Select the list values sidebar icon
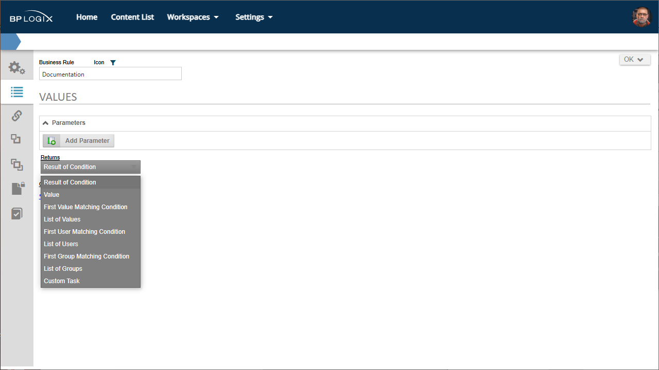The height and width of the screenshot is (370, 659). [16, 92]
